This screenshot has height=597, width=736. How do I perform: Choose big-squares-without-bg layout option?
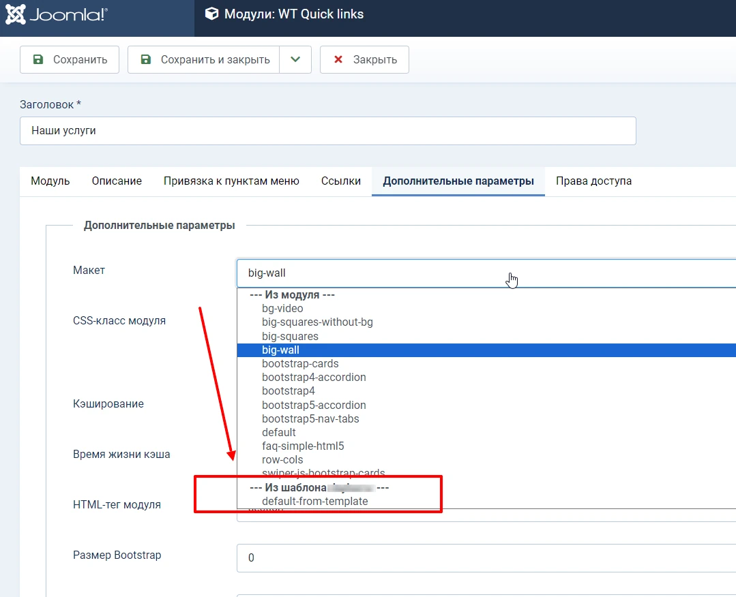[317, 322]
